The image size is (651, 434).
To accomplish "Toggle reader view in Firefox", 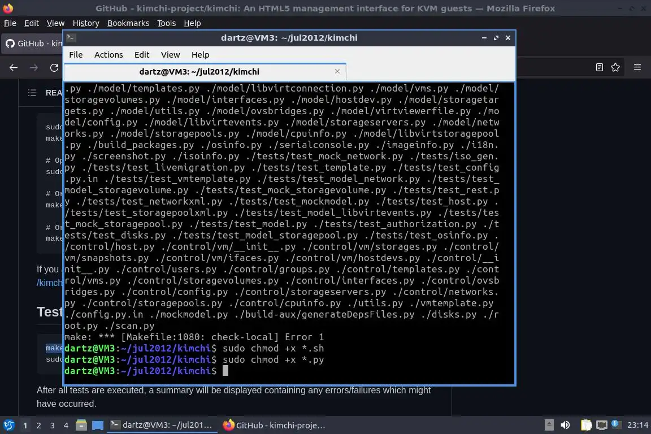I will tap(599, 67).
